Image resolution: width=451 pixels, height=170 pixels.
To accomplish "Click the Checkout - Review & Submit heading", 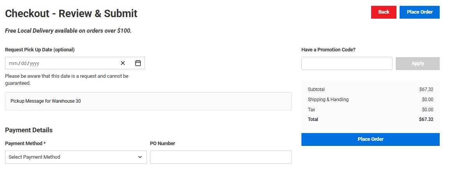I will point(71,14).
